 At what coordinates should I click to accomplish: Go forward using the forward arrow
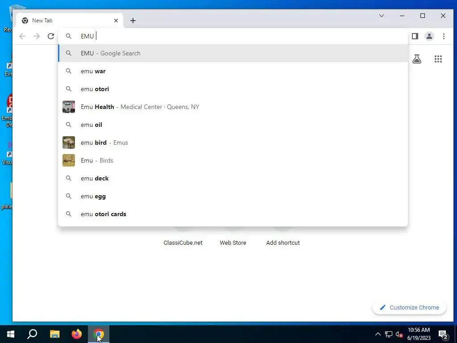[x=37, y=36]
